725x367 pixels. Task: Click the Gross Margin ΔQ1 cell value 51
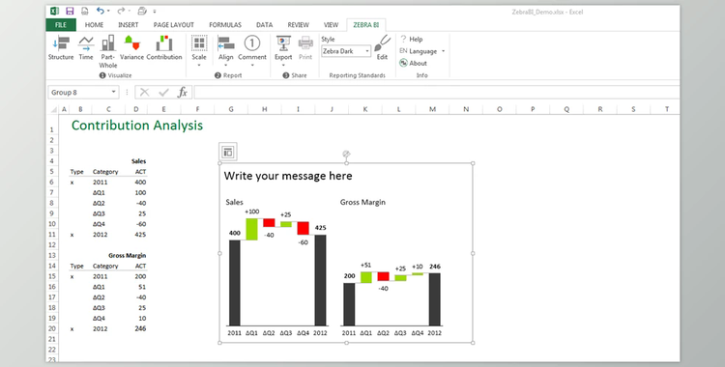[x=142, y=287]
